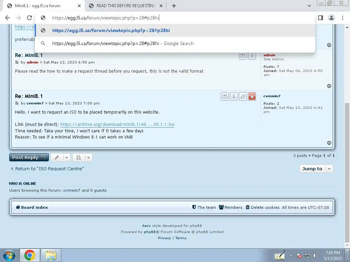Click 'Re: Mini8.1' title of cvmwin7's post

tap(29, 96)
